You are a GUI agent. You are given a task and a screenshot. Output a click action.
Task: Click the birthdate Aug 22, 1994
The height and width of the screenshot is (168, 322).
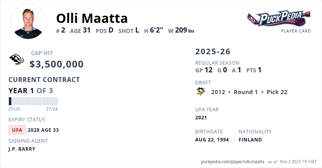[212, 140]
